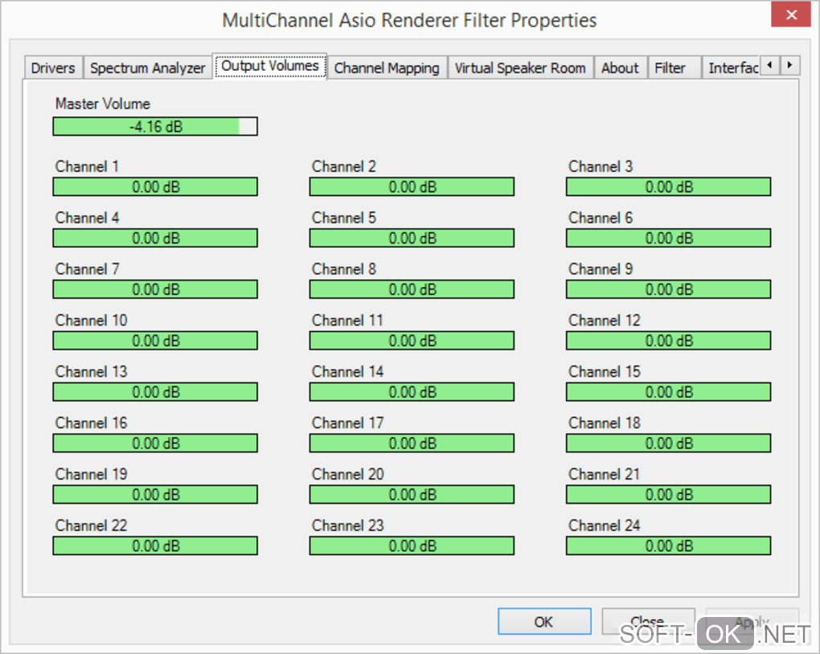Click the Channel 11 volume slider
The height and width of the screenshot is (654, 820).
[412, 341]
